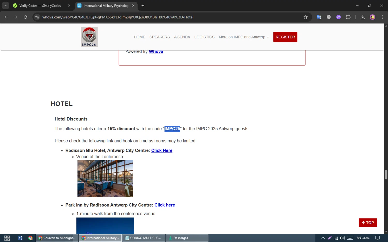Click the scrollbar up arrow
Viewport: 388px width, 242px height.
coord(386,26)
